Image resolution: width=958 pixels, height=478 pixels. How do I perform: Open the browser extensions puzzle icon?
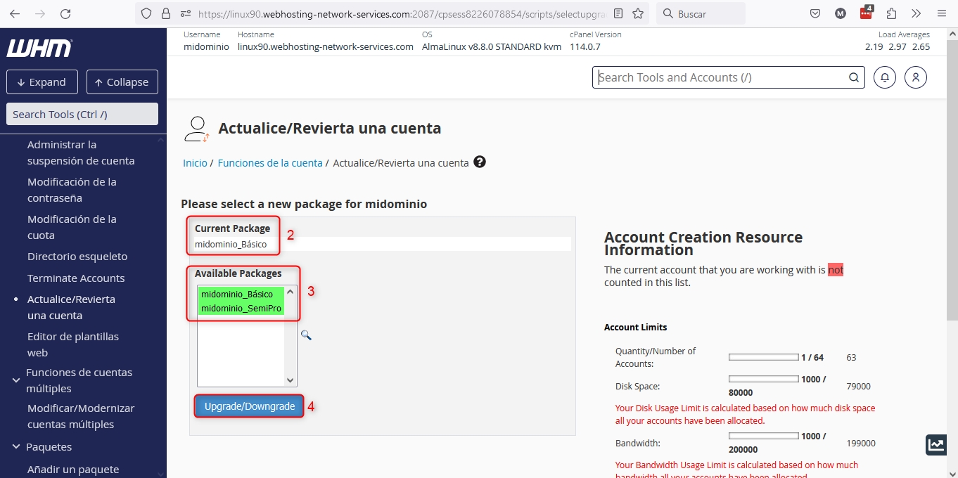(891, 13)
